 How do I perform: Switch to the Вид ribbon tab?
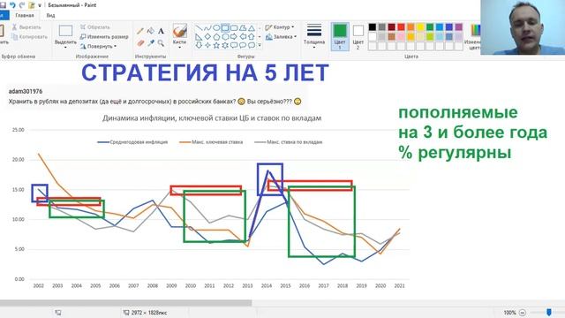pos(50,16)
